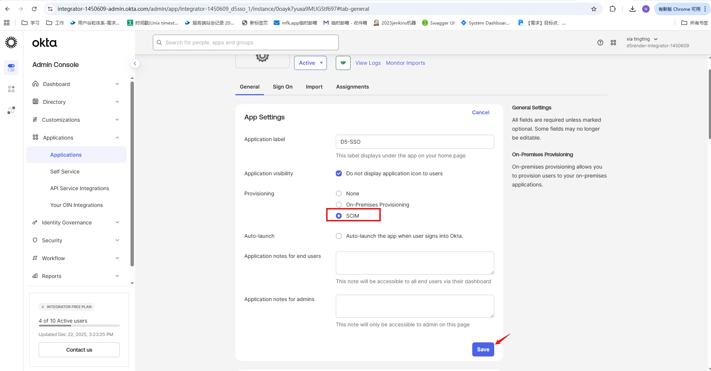711x371 pixels.
Task: Select the None provisioning option
Action: tap(339, 194)
